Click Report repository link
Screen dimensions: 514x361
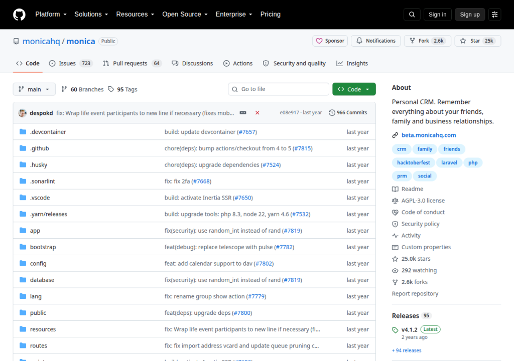[x=415, y=294]
